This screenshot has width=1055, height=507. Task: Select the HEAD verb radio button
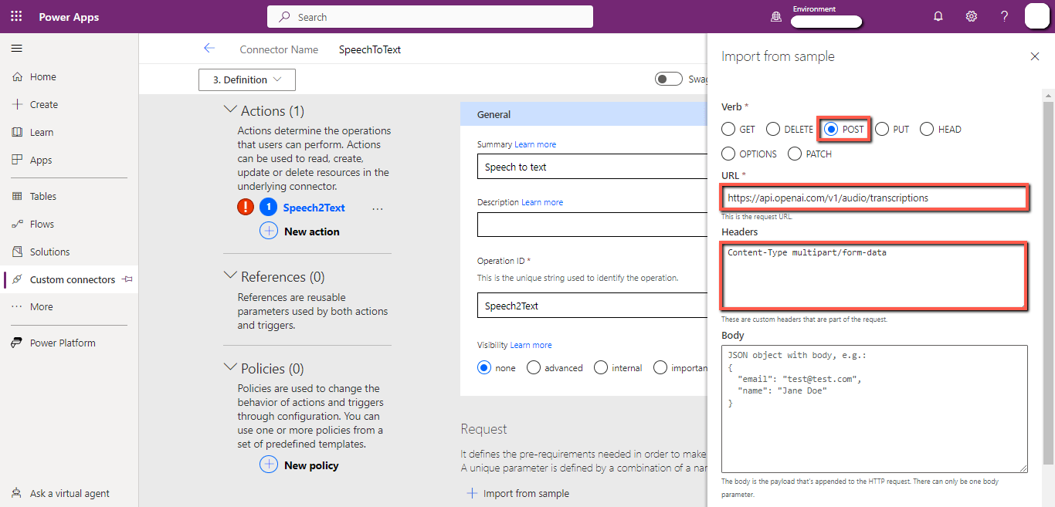[x=927, y=129]
